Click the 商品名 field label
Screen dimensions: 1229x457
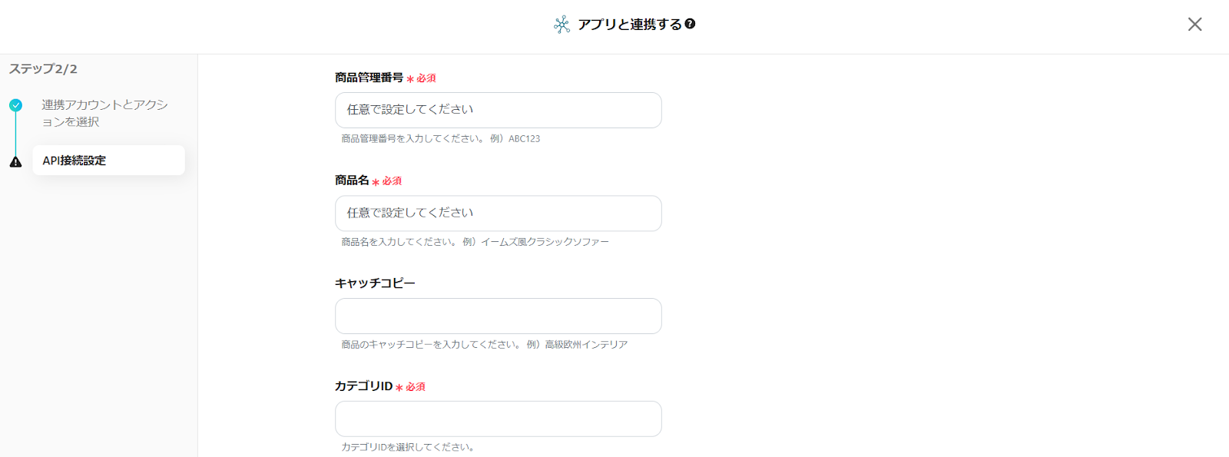[352, 180]
